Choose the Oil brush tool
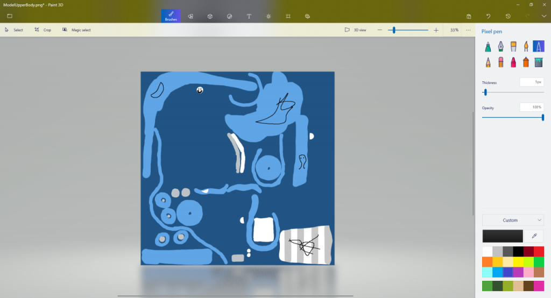This screenshot has width=551, height=298. click(513, 47)
